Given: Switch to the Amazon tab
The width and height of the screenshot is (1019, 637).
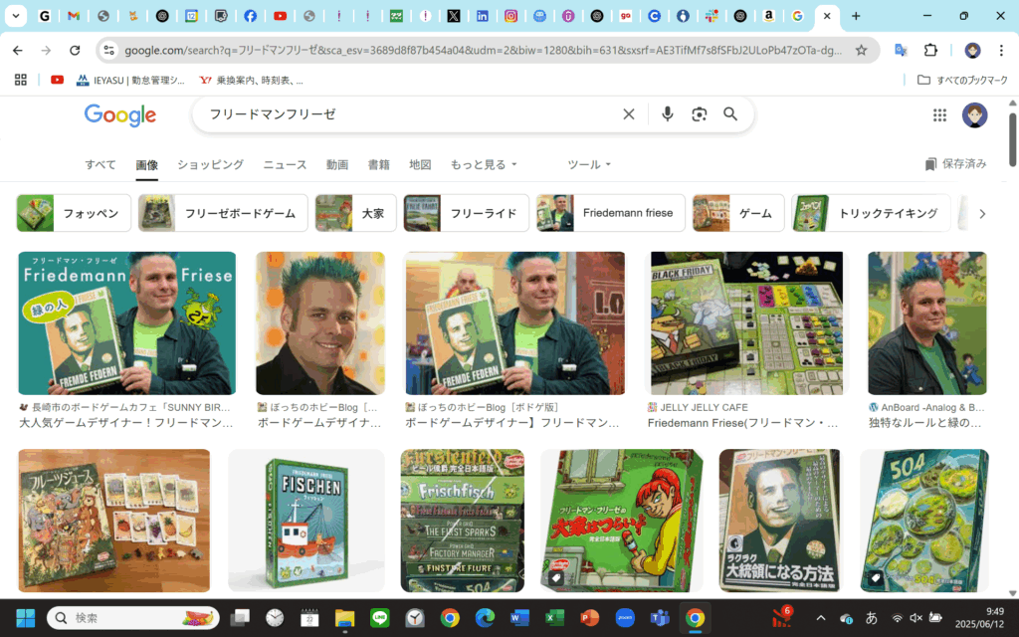Looking at the screenshot, I should pyautogui.click(x=769, y=16).
